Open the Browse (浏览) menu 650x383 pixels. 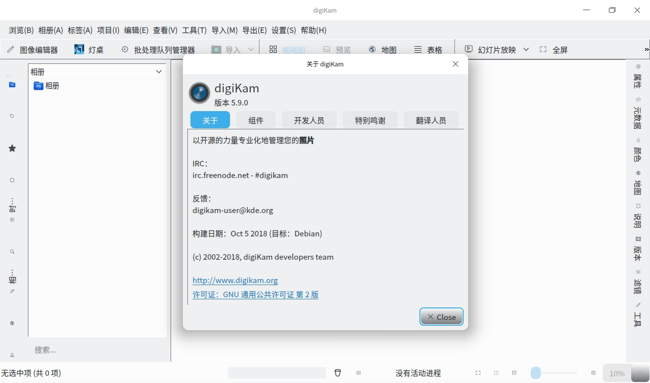click(x=21, y=30)
